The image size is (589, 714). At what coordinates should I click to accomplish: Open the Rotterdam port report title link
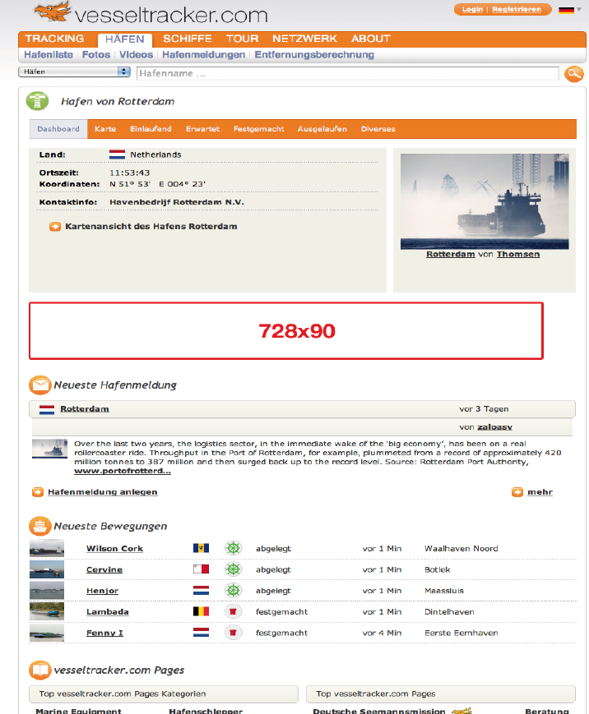85,409
